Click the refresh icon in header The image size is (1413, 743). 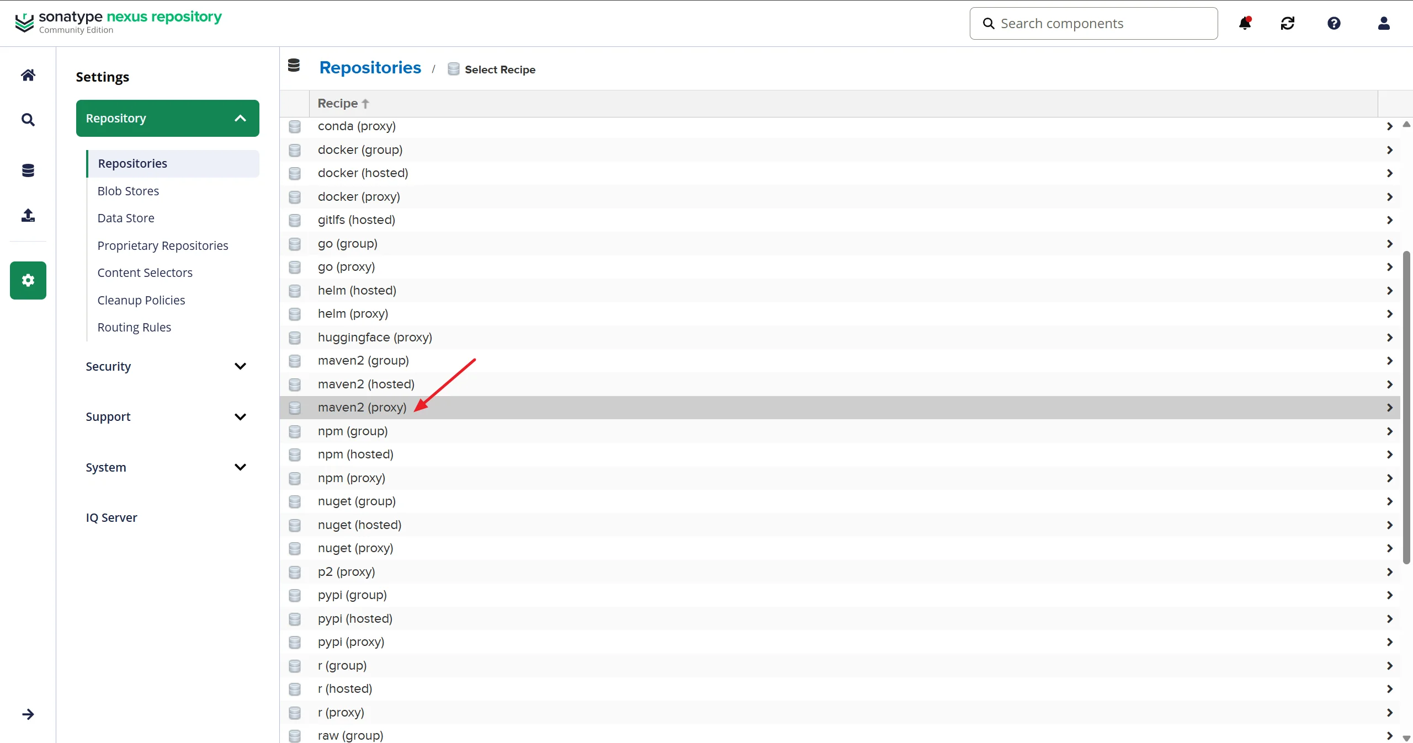point(1288,23)
